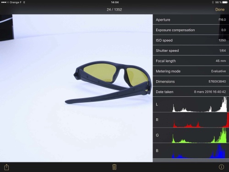Tap the ISO speed row

[191, 40]
